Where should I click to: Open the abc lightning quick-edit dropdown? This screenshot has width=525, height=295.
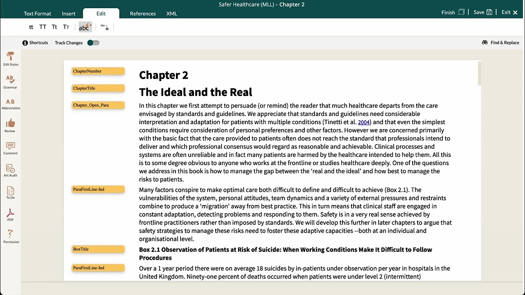click(x=85, y=27)
